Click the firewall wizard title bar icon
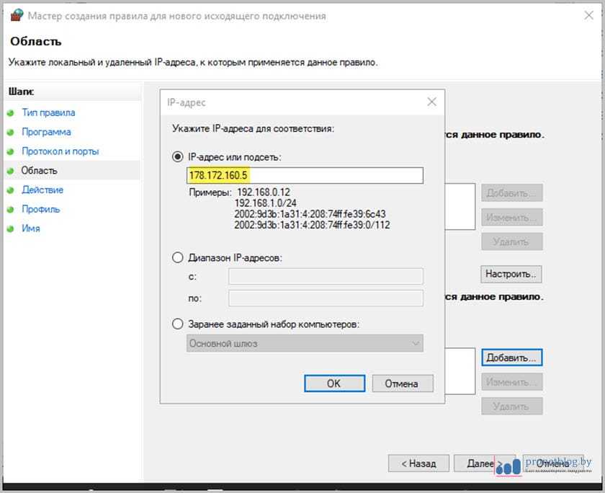Screen dimensions: 605x493 (17, 15)
